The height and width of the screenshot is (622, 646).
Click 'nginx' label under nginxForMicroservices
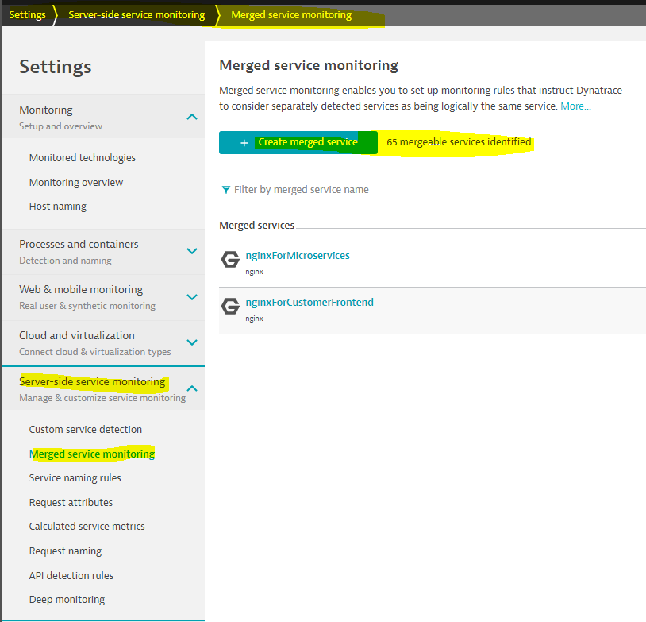tap(254, 272)
